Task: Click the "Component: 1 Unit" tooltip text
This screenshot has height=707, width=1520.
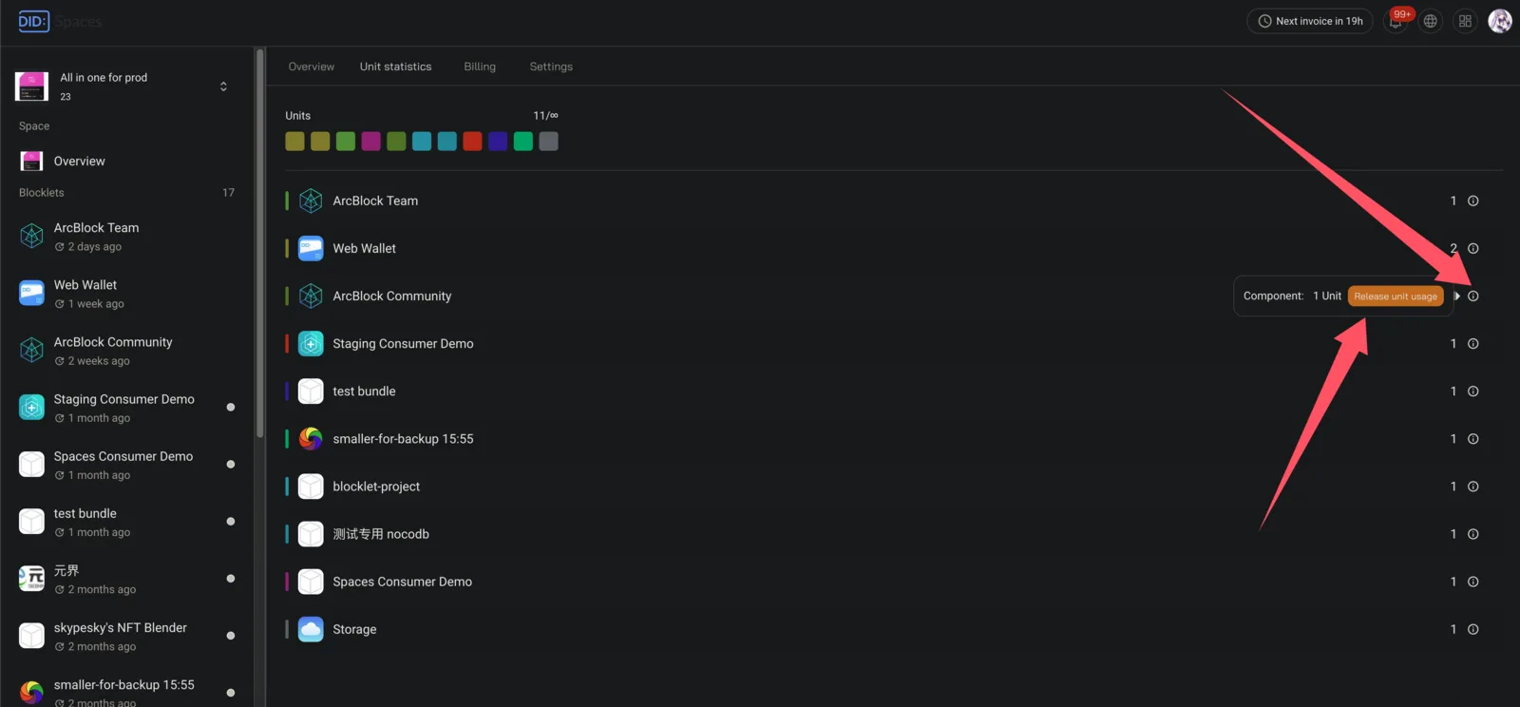Action: pos(1292,296)
